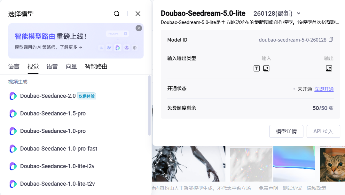Click the Doubao-Seedream-5.0-lite title

203,13
